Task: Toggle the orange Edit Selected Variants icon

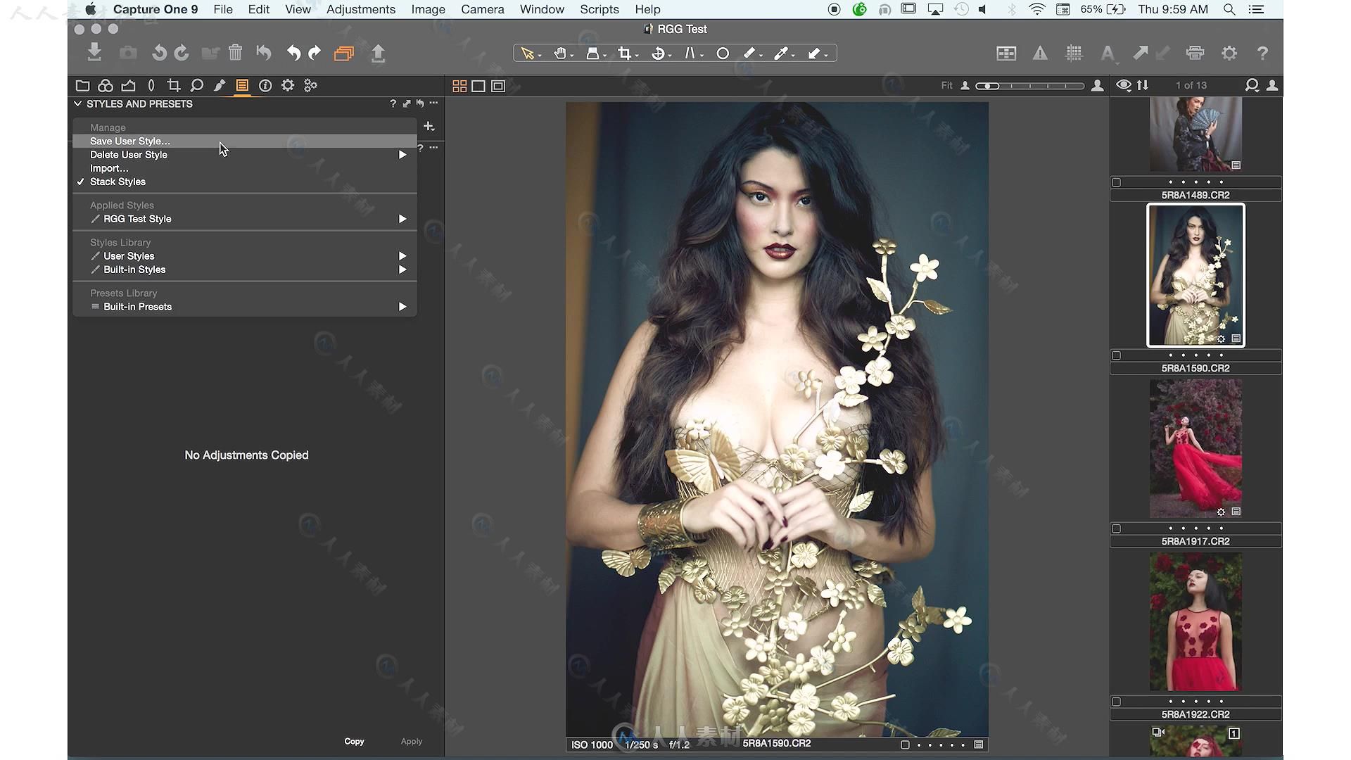Action: [x=344, y=53]
